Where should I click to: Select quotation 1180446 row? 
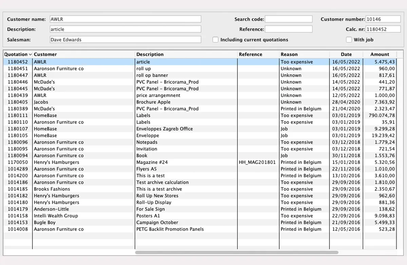pos(200,82)
